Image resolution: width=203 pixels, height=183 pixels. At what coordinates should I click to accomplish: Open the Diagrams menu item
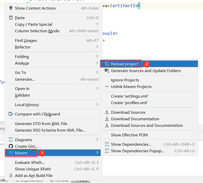coord(53,140)
